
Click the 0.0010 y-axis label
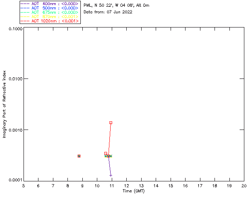coord(15,130)
